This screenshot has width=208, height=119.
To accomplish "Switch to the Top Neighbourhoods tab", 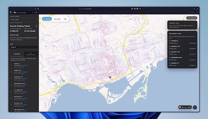I will (31, 54).
